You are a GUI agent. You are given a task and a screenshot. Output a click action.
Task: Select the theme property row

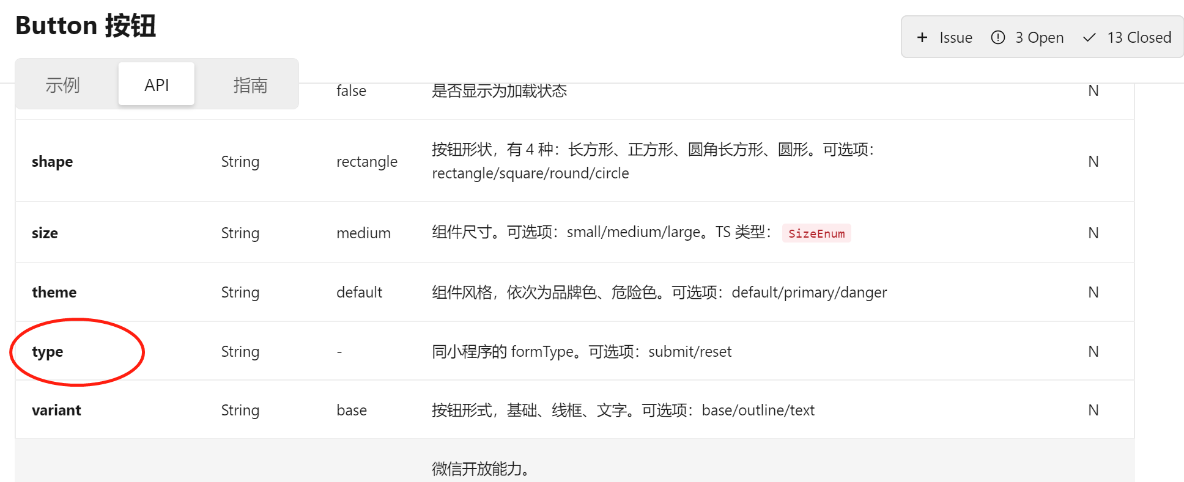click(x=54, y=292)
